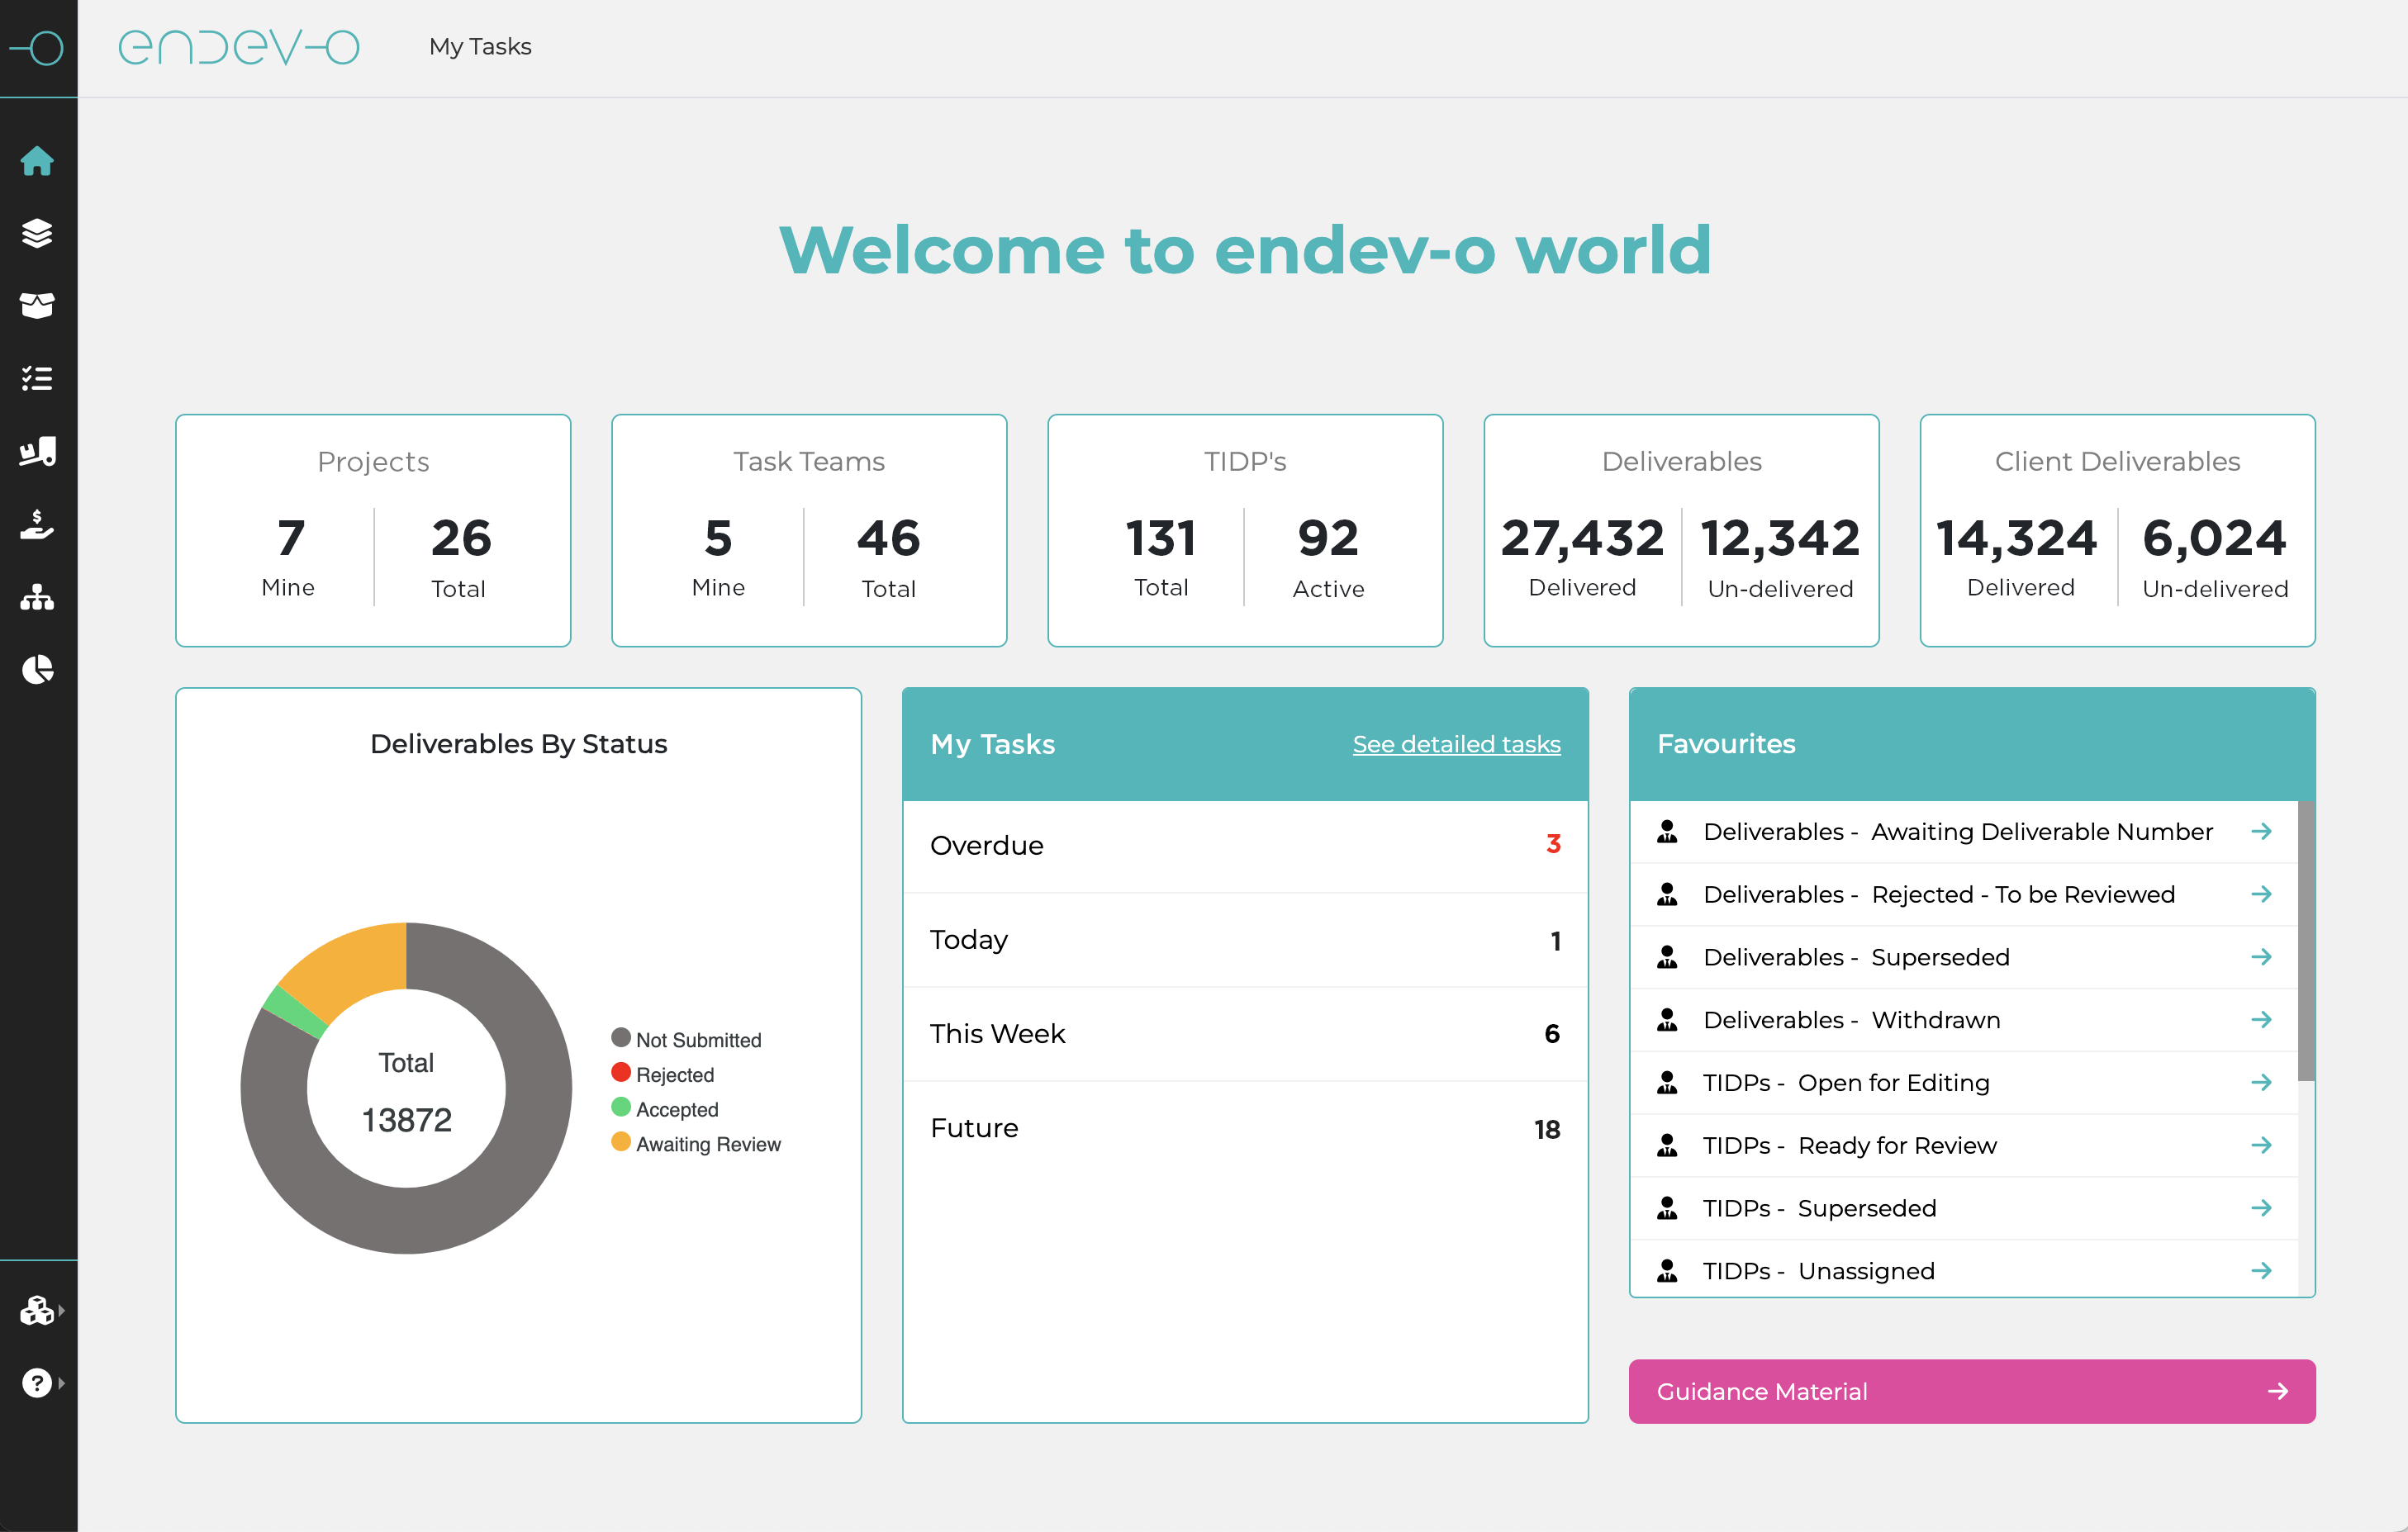The image size is (2408, 1532).
Task: Toggle Not Submitted legend in chart
Action: pos(697,1040)
